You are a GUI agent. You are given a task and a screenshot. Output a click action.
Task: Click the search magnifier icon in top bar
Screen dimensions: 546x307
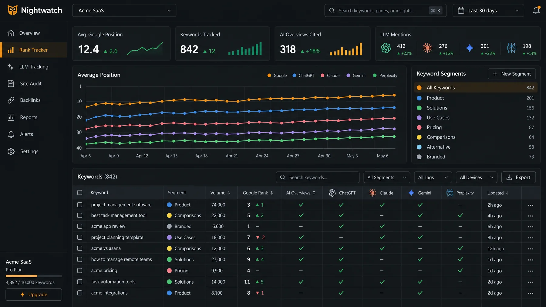[332, 11]
